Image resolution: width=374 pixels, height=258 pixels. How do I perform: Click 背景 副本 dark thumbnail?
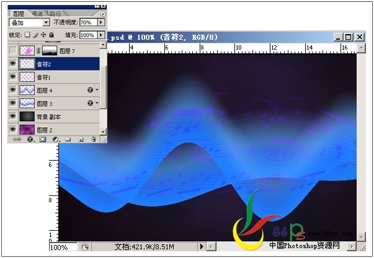pyautogui.click(x=27, y=116)
